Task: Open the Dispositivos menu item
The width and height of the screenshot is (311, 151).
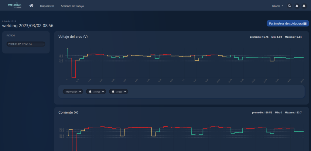Action: point(47,6)
